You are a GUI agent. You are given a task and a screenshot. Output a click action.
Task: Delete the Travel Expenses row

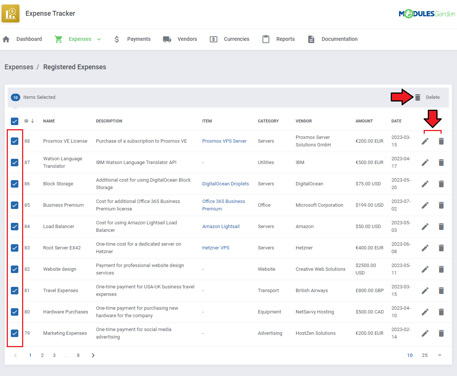(441, 291)
